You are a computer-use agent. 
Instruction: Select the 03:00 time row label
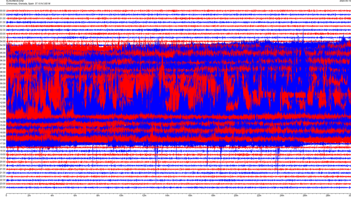3,34
